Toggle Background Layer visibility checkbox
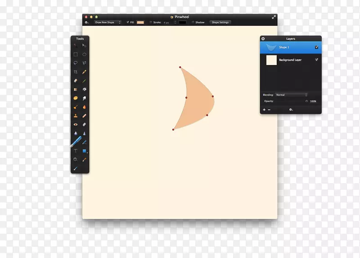The width and height of the screenshot is (360, 258). pyautogui.click(x=317, y=60)
